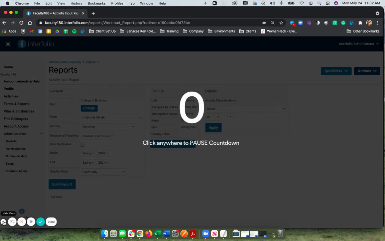Viewport: 385px width, 241px height.
Task: Open the Interfolio Administrator user menu
Action: pos(359,44)
